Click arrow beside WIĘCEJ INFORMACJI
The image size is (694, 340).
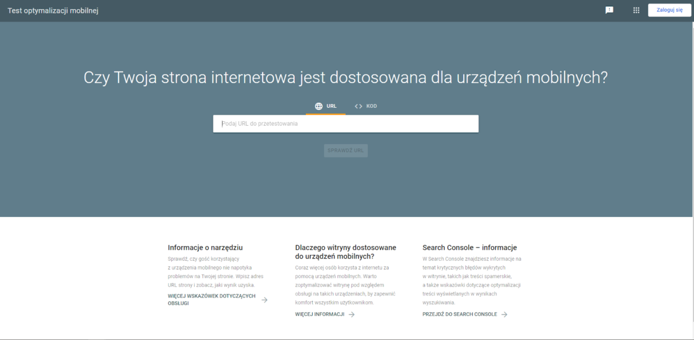click(352, 315)
